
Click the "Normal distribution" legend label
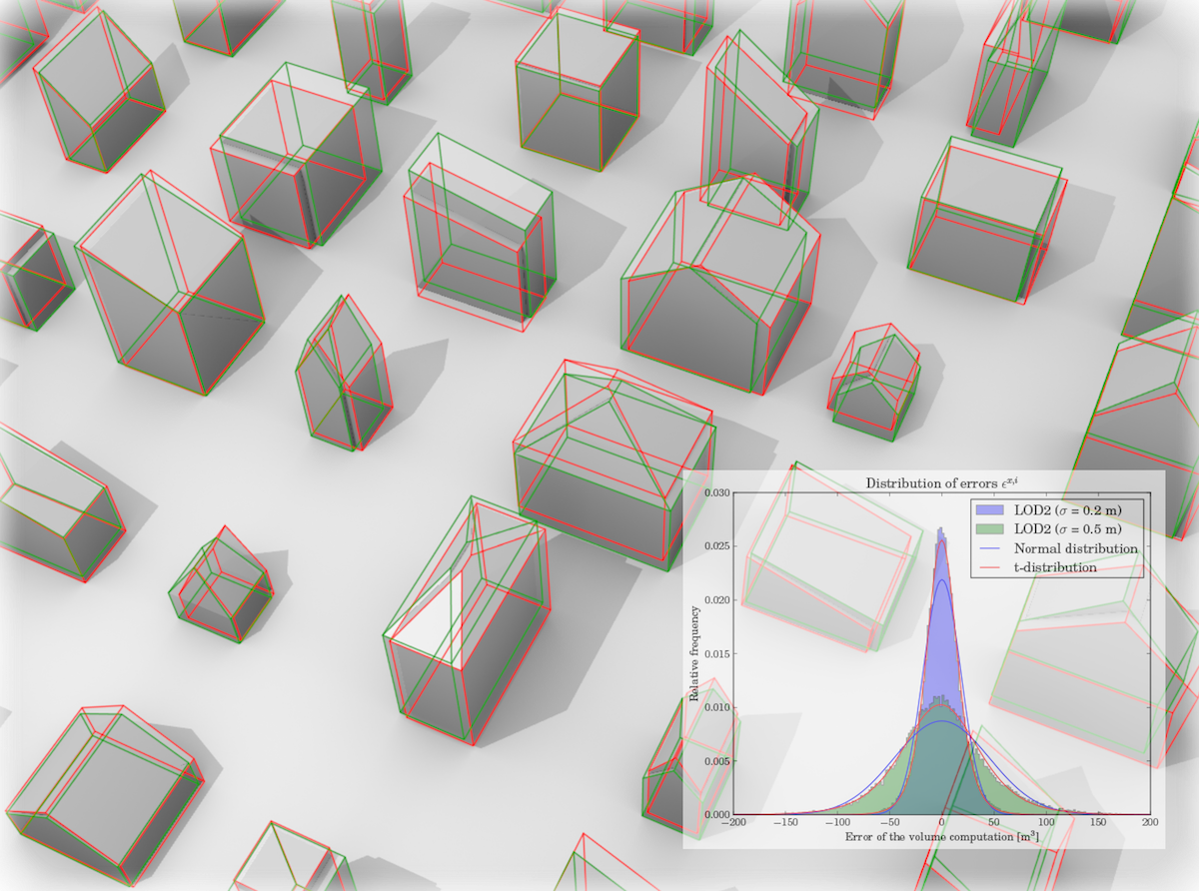click(1075, 548)
